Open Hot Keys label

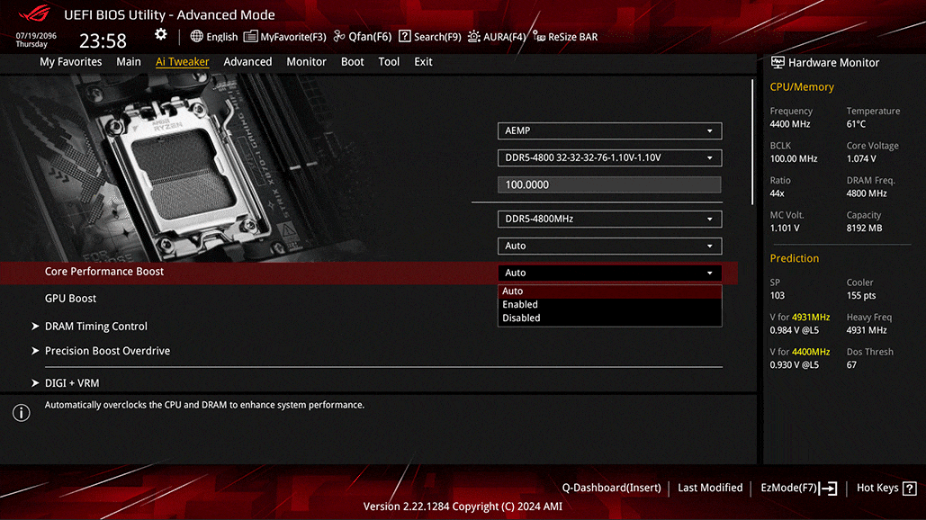pyautogui.click(x=877, y=488)
